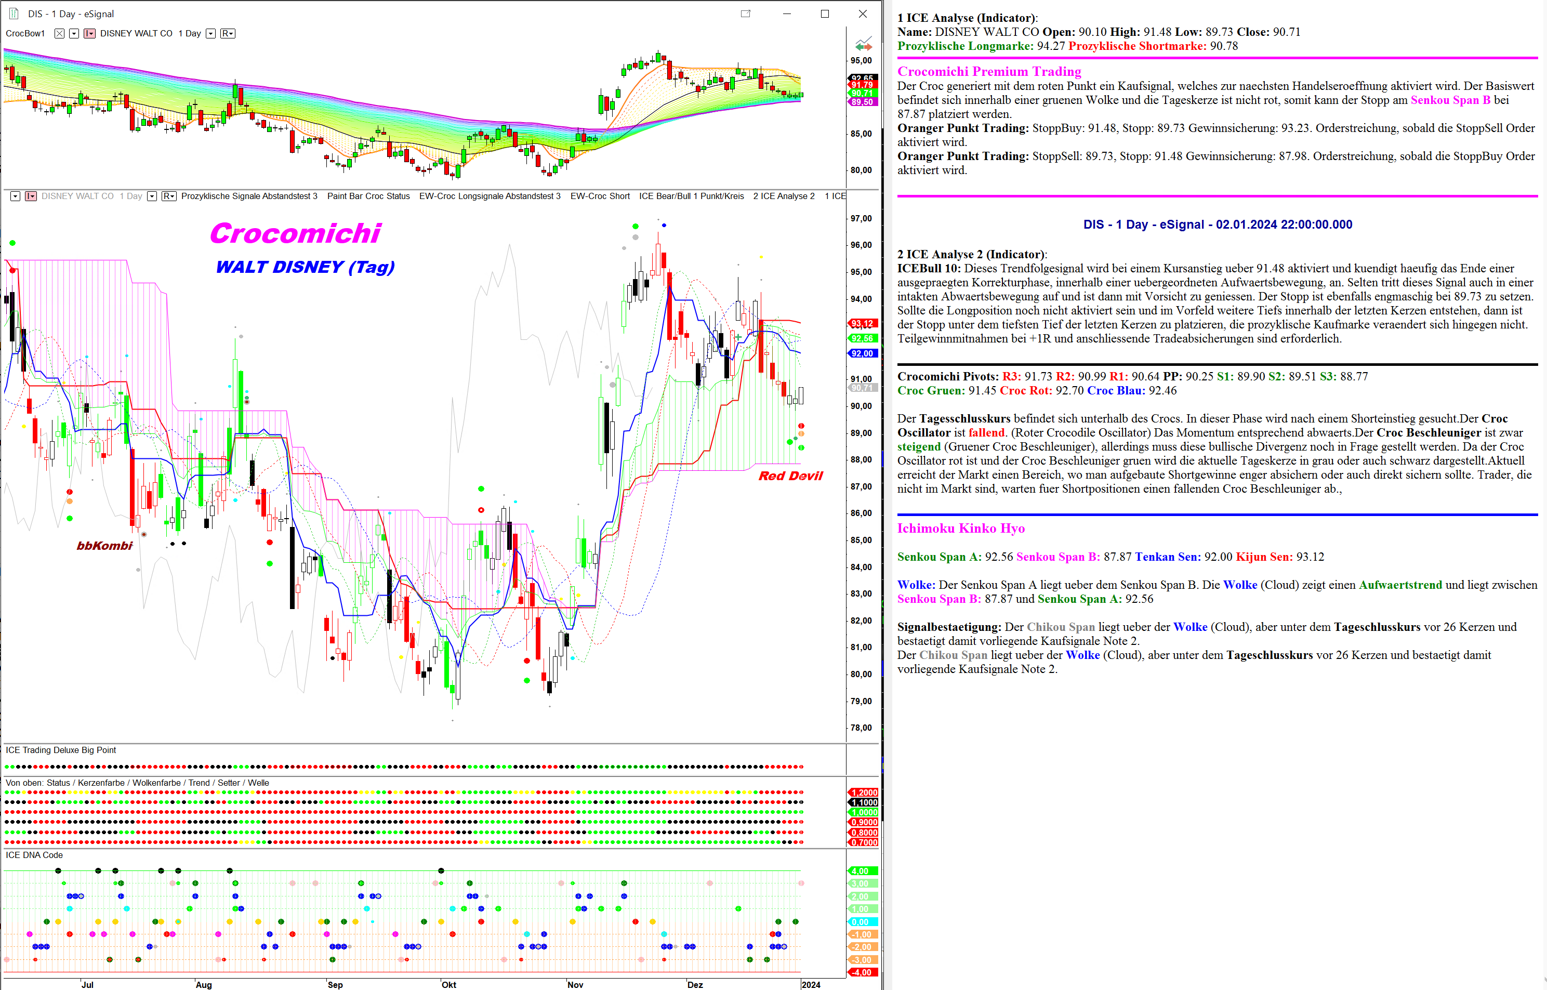Click 'ICE Bear/Bull 1 Punkt/Kreis' study label
The image size is (1547, 990).
click(691, 196)
